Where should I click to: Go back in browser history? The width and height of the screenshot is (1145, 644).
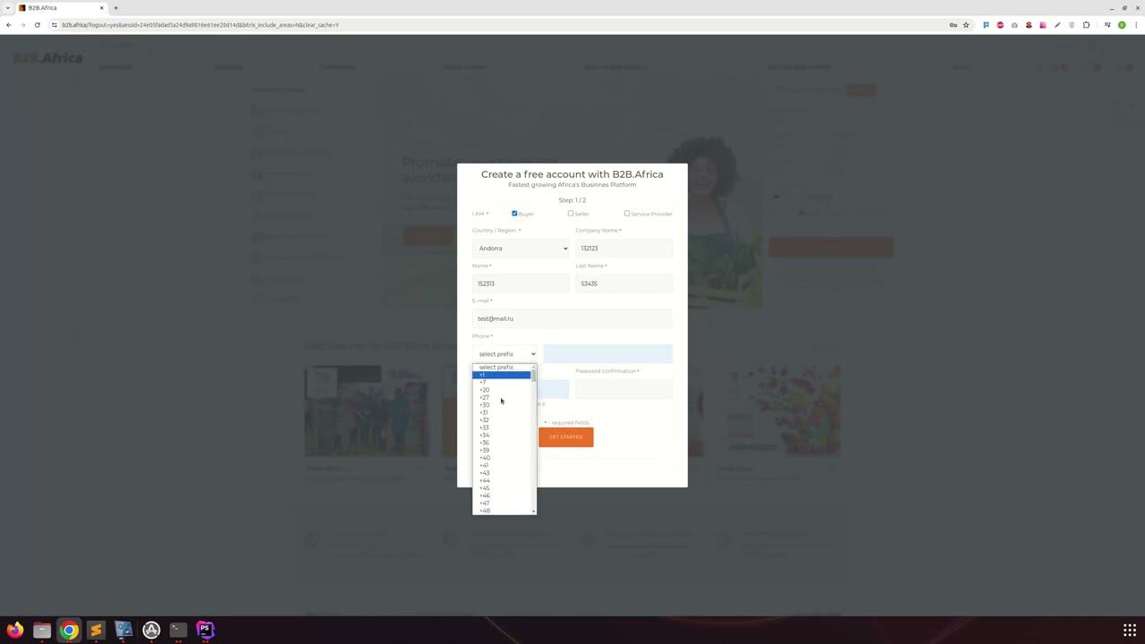pyautogui.click(x=9, y=25)
